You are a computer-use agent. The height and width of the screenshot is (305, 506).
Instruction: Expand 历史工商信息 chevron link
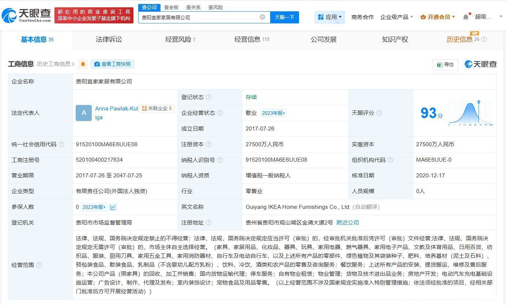[x=56, y=64]
